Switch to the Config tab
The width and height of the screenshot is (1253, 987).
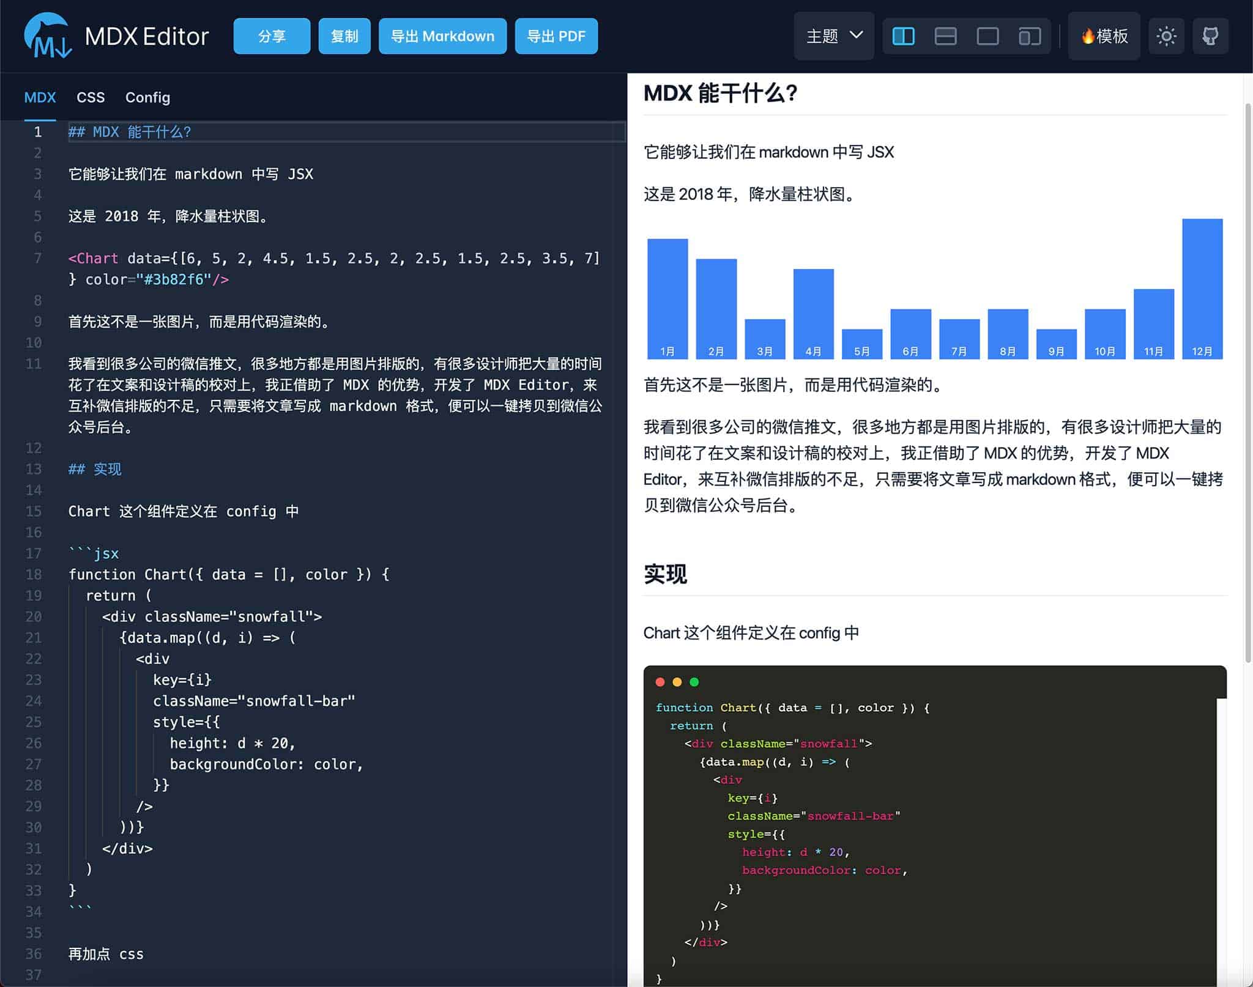coord(147,97)
